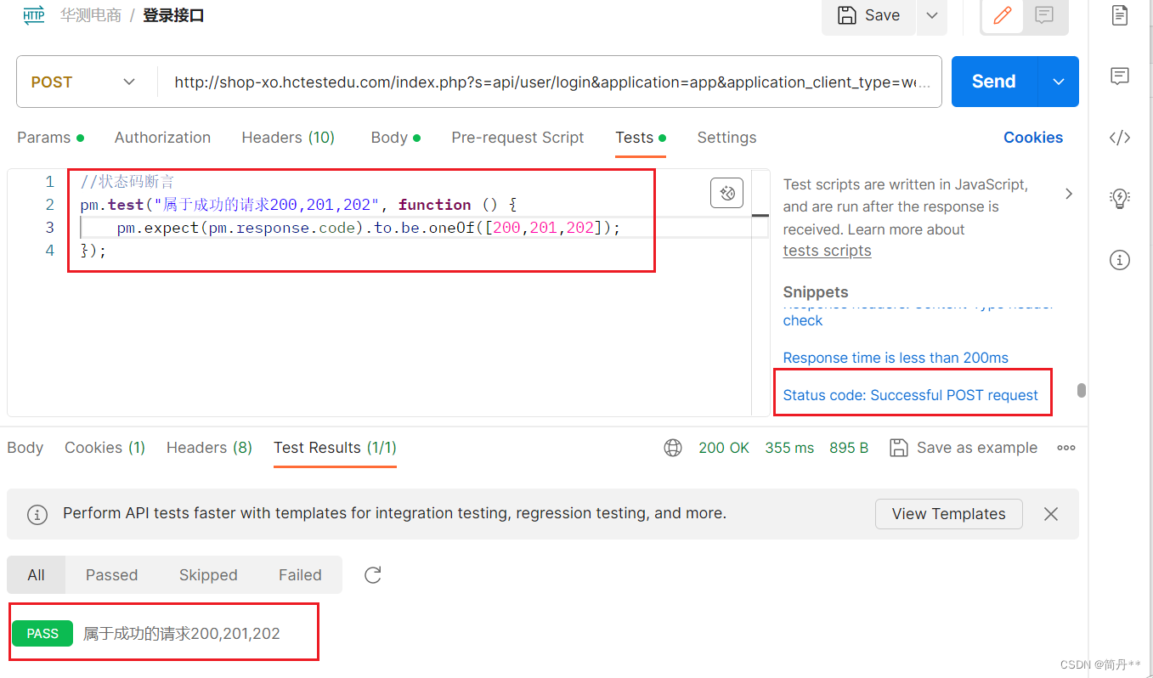Click the info icon in templates banner
The height and width of the screenshot is (678, 1153).
click(37, 514)
